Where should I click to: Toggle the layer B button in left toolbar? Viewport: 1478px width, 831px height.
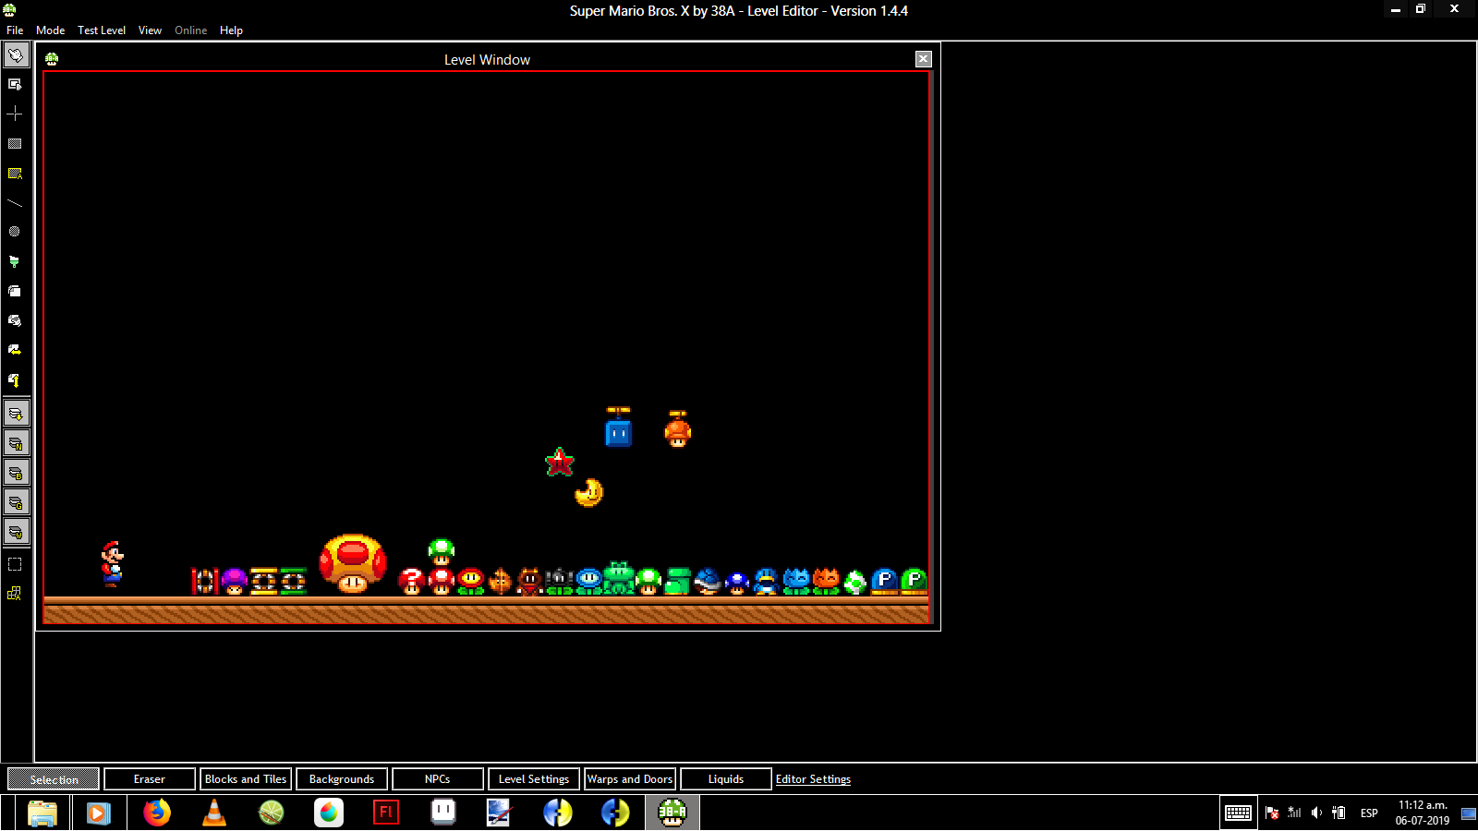click(16, 473)
